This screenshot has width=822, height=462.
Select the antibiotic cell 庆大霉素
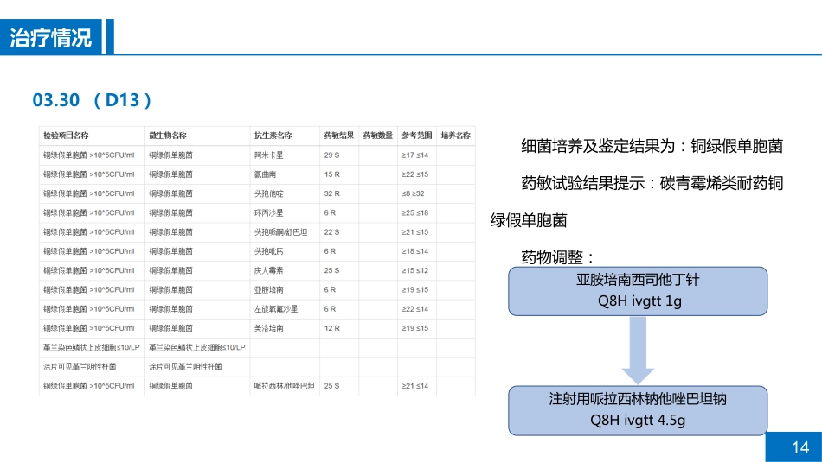[269, 270]
